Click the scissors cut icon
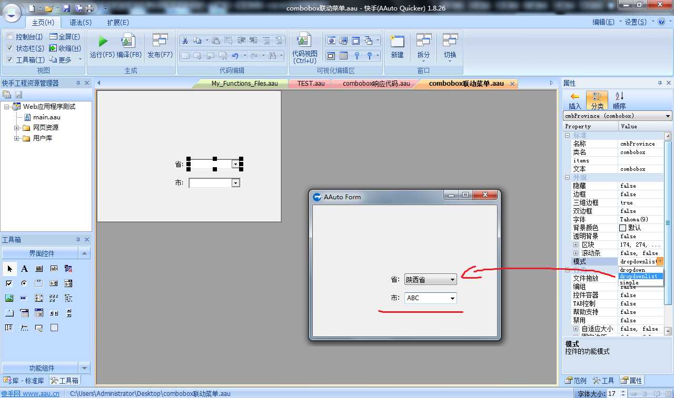674x398 pixels. click(185, 40)
